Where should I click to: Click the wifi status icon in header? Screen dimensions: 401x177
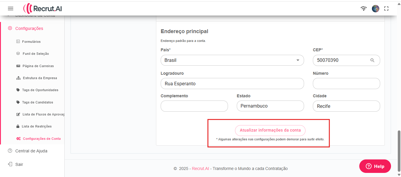(x=364, y=8)
